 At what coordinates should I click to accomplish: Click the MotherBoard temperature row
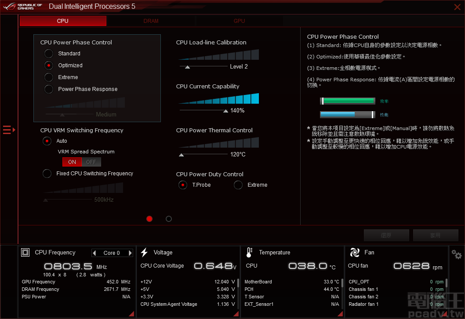(292, 282)
